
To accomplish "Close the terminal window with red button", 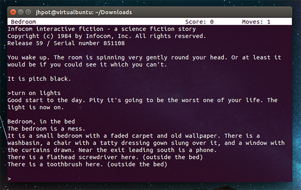I will (x=13, y=11).
